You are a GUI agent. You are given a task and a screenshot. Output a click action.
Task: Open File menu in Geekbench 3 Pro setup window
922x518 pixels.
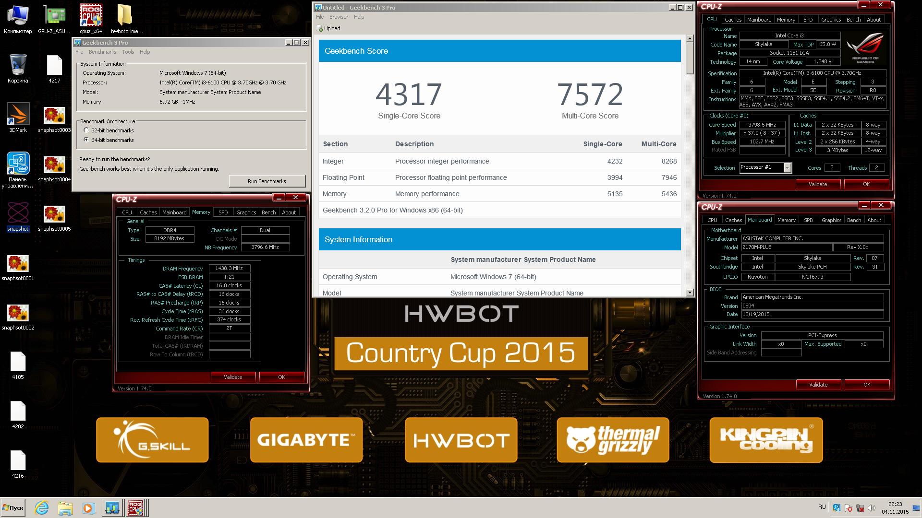click(79, 52)
